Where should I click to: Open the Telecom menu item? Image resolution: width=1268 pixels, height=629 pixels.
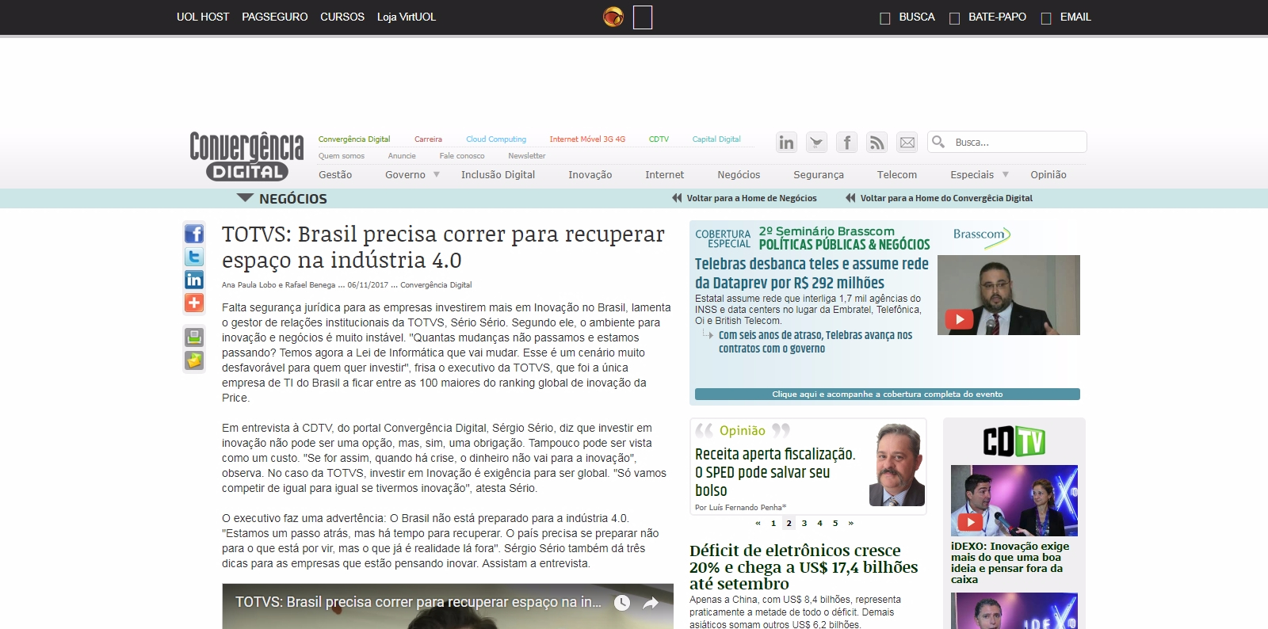pos(897,174)
